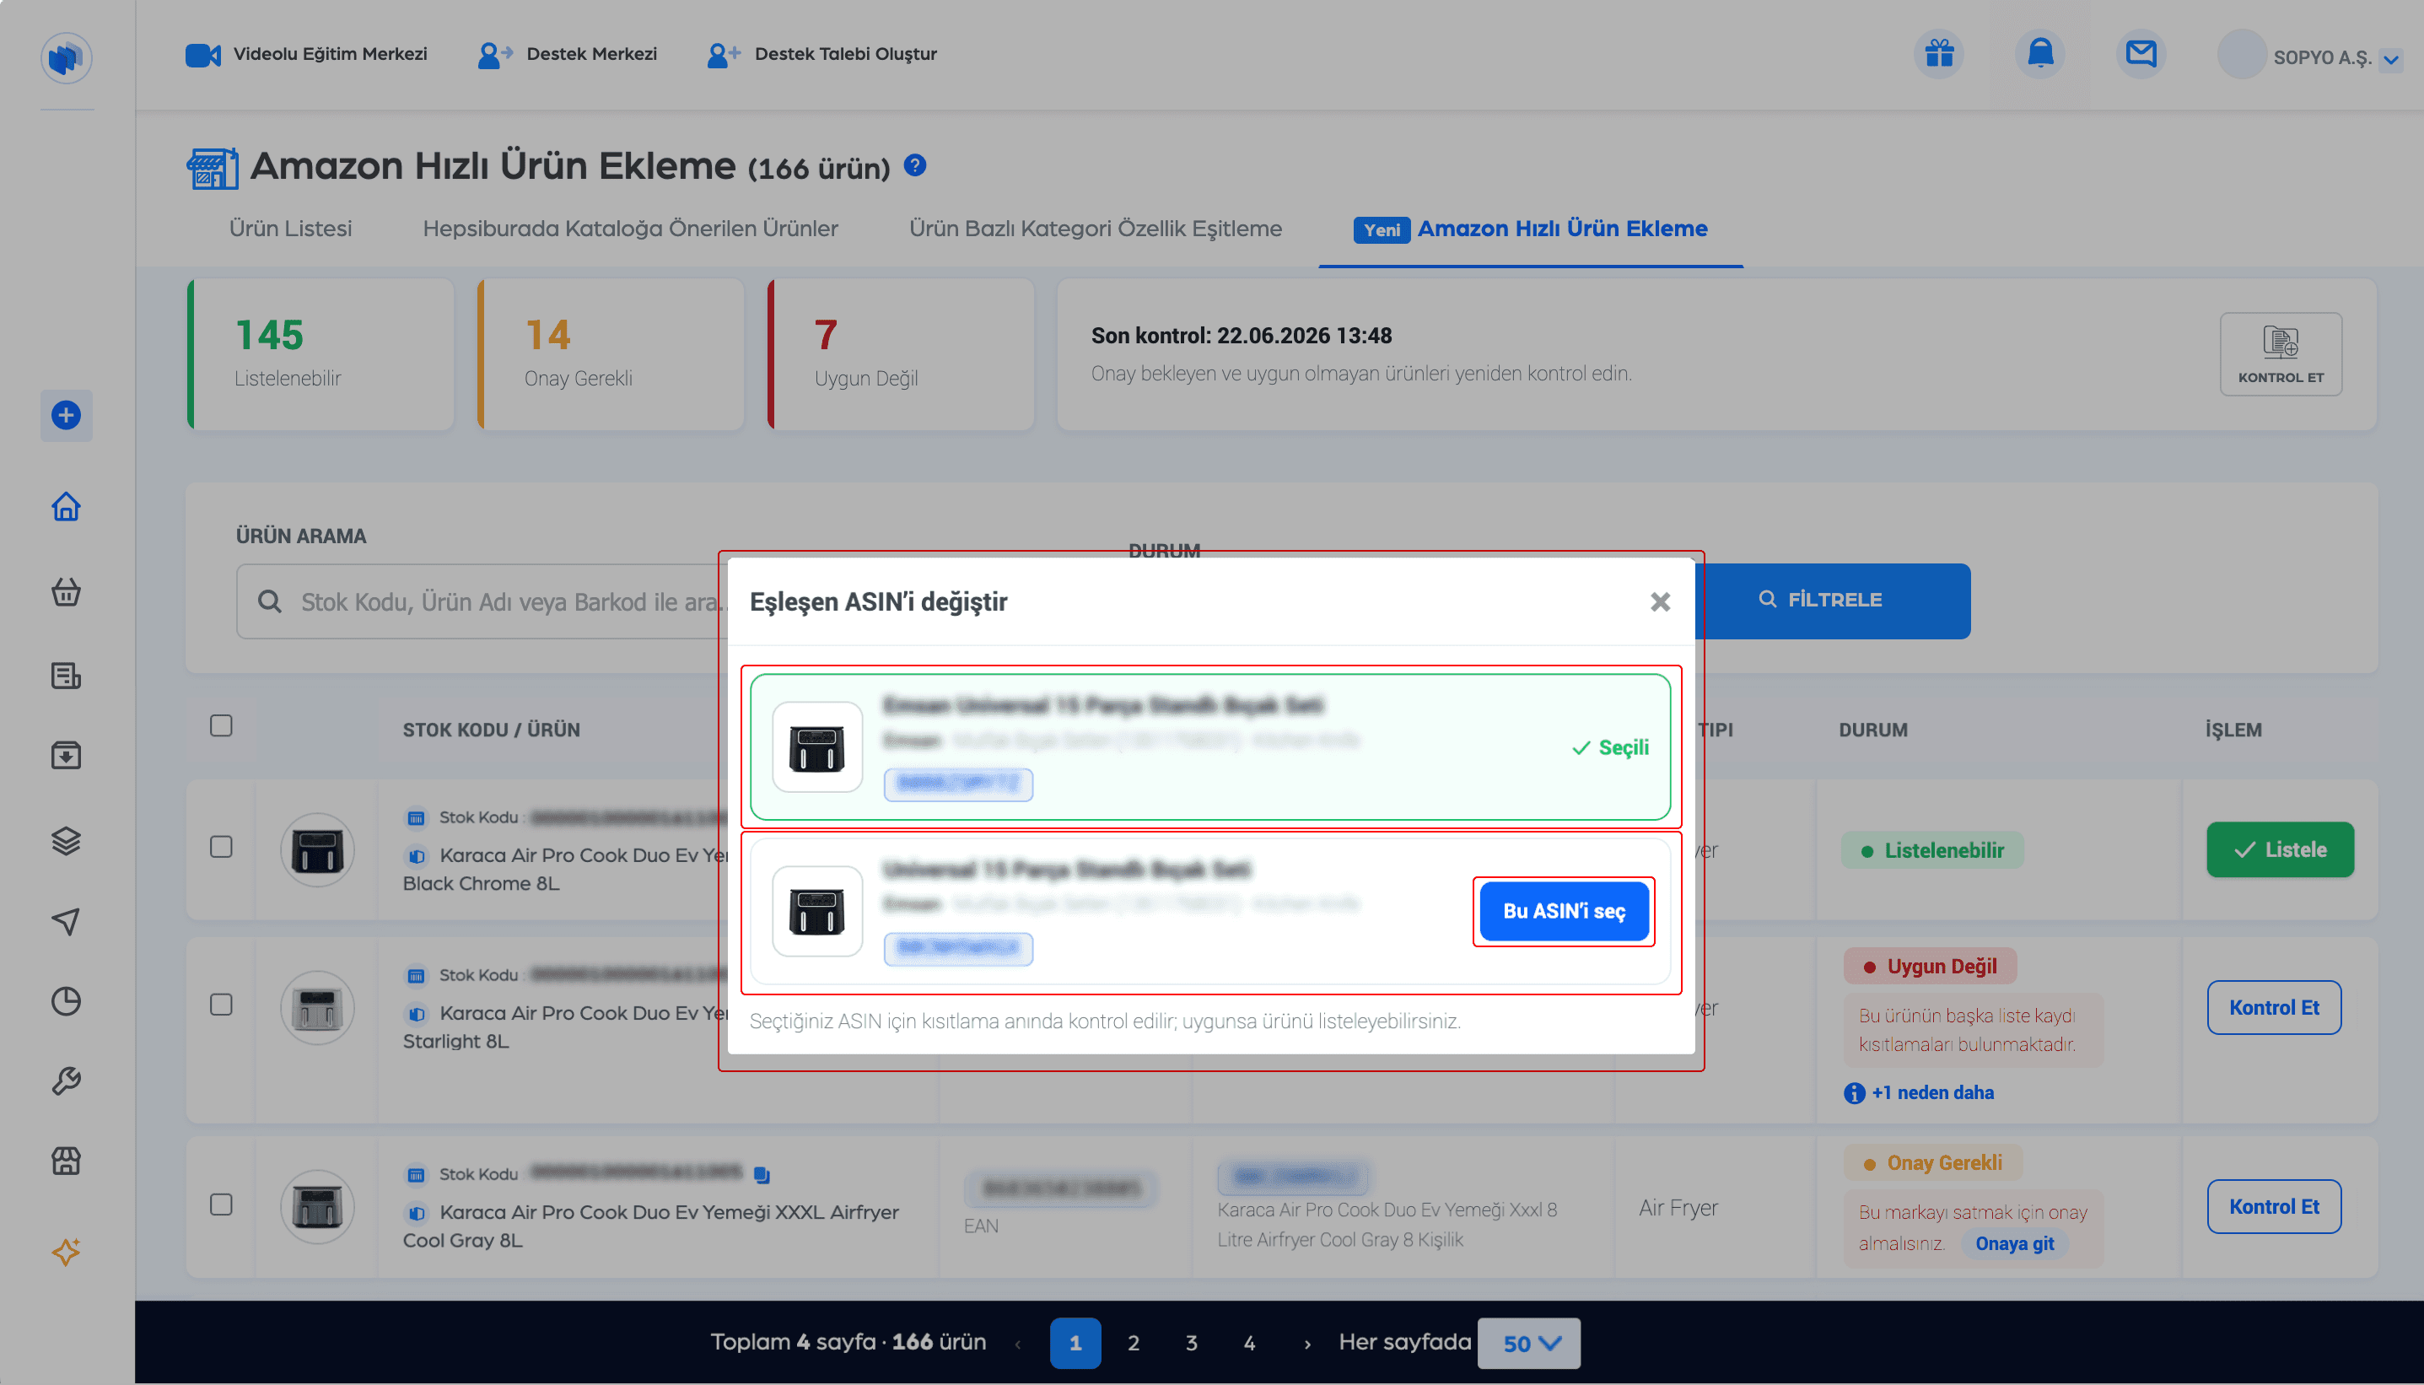This screenshot has width=2424, height=1385.
Task: Switch to the Ürün Listesi tab
Action: tap(290, 229)
